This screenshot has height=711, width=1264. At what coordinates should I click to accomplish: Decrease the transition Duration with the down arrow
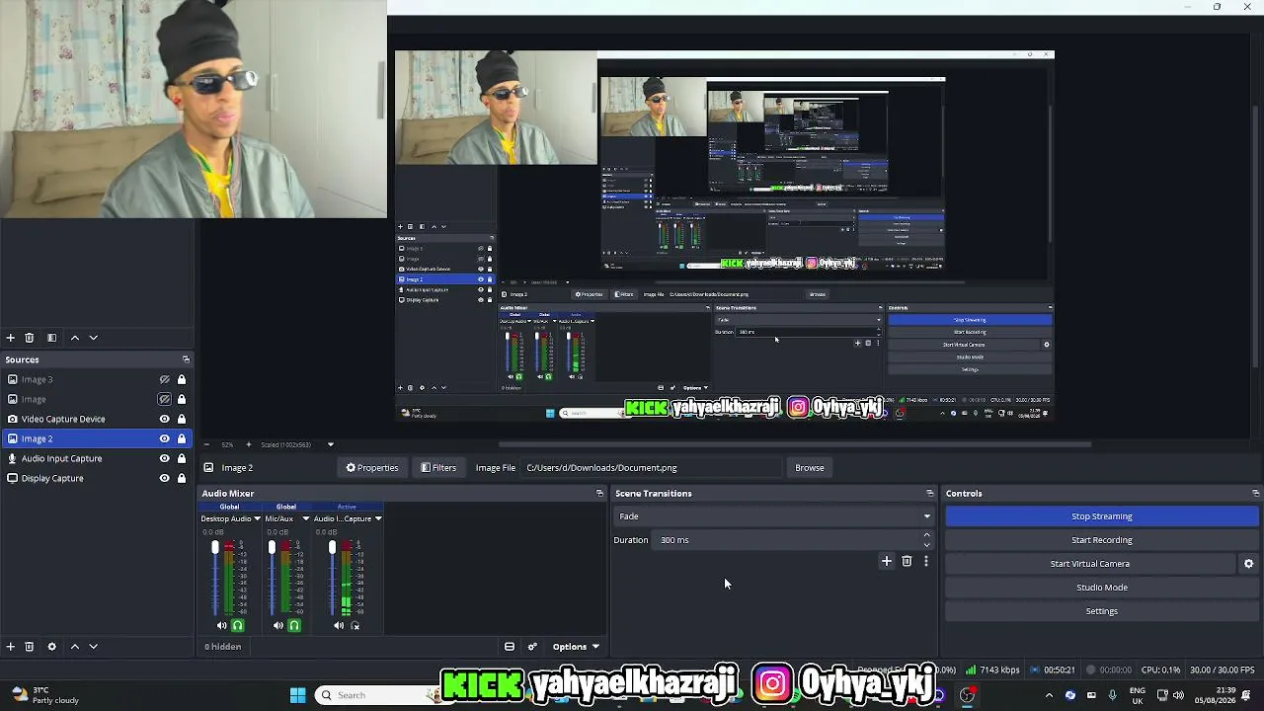click(x=926, y=545)
